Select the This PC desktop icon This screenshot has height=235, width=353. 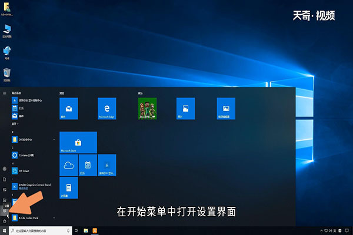tap(7, 31)
